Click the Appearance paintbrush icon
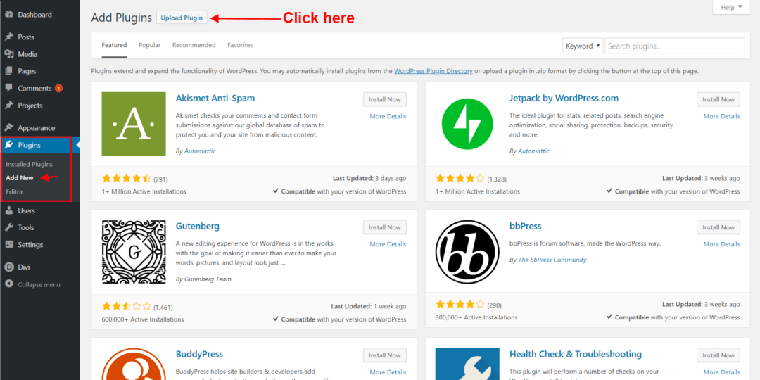This screenshot has height=380, width=760. tap(8, 128)
